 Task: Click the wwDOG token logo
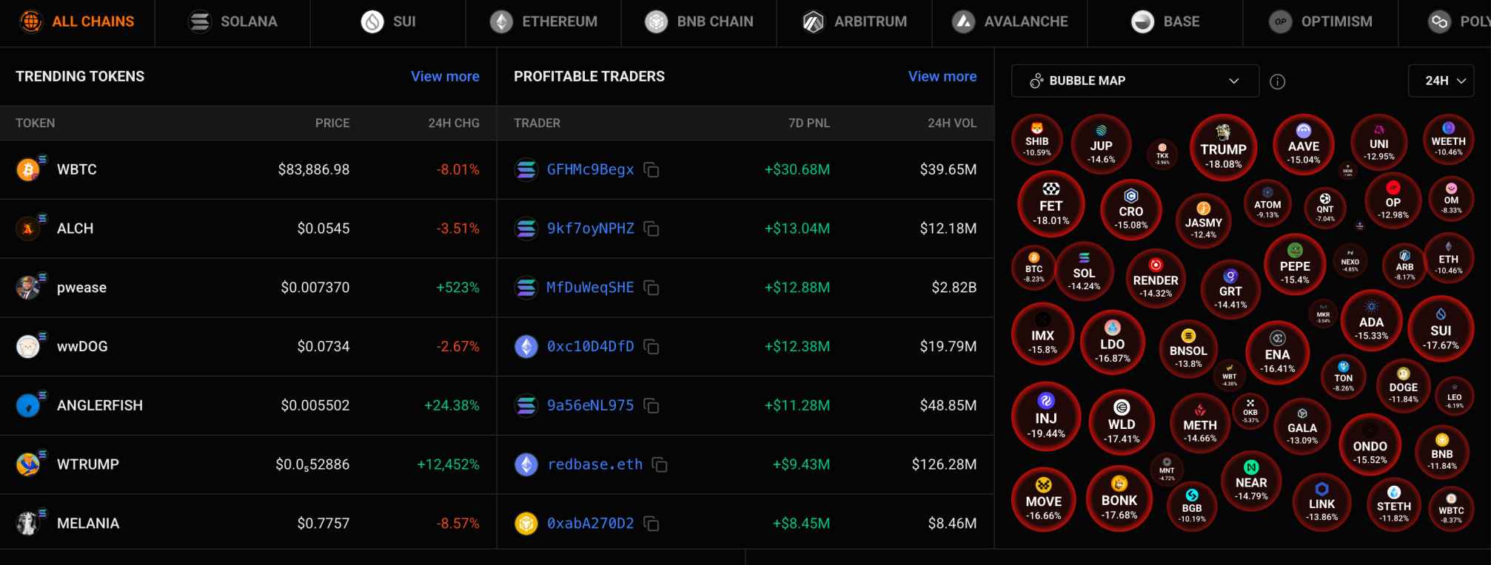pos(28,346)
